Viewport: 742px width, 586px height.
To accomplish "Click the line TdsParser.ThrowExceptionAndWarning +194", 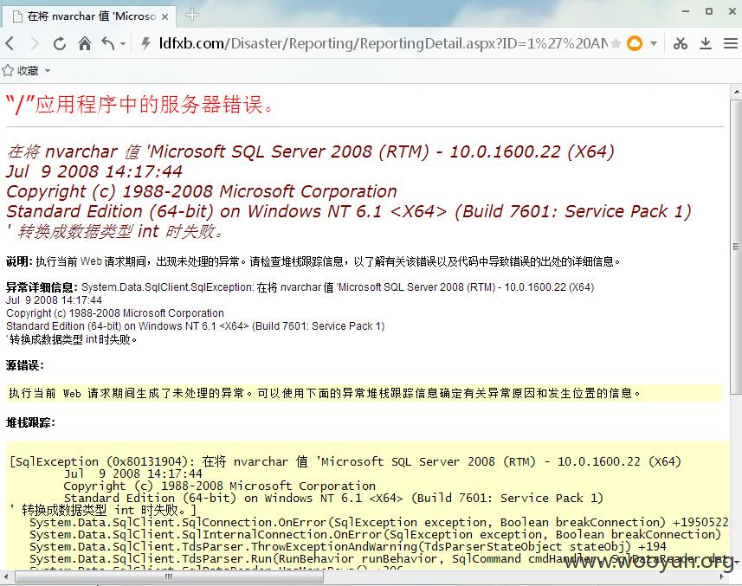I will click(348, 547).
